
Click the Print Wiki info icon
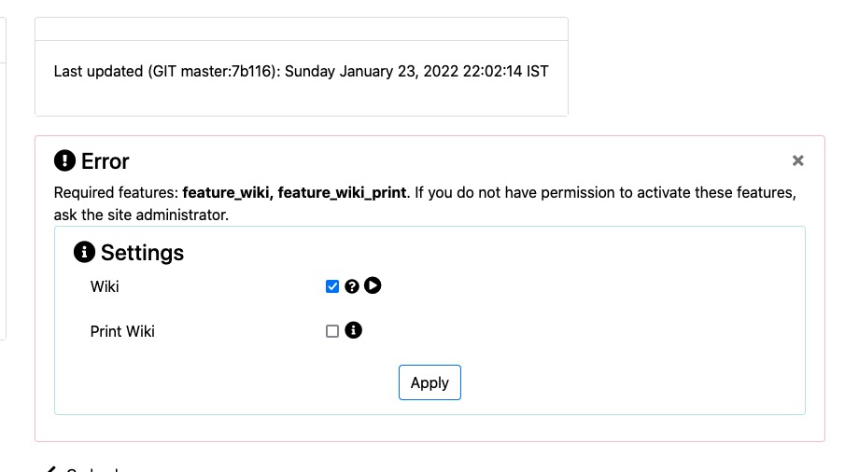(353, 330)
